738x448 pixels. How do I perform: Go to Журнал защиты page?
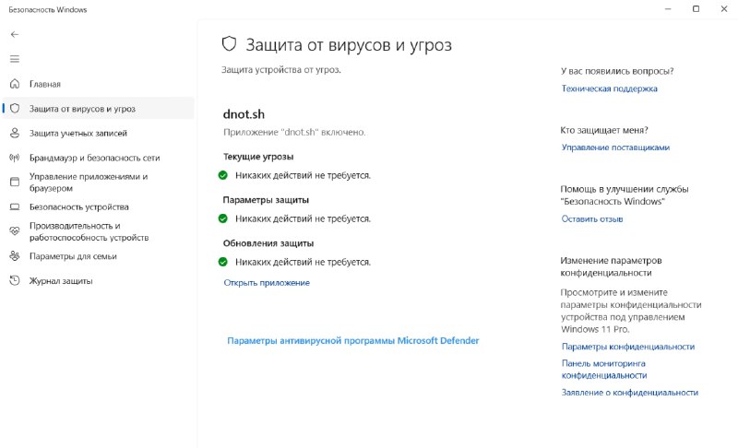point(61,281)
